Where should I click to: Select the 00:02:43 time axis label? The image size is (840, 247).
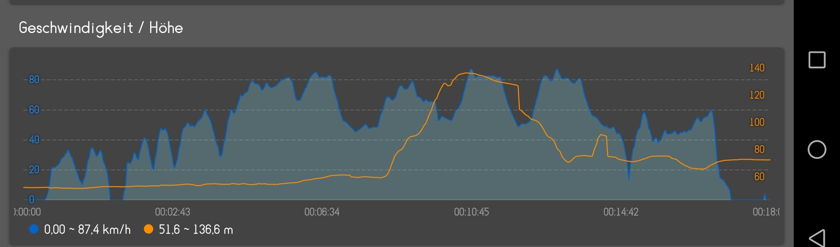(172, 212)
